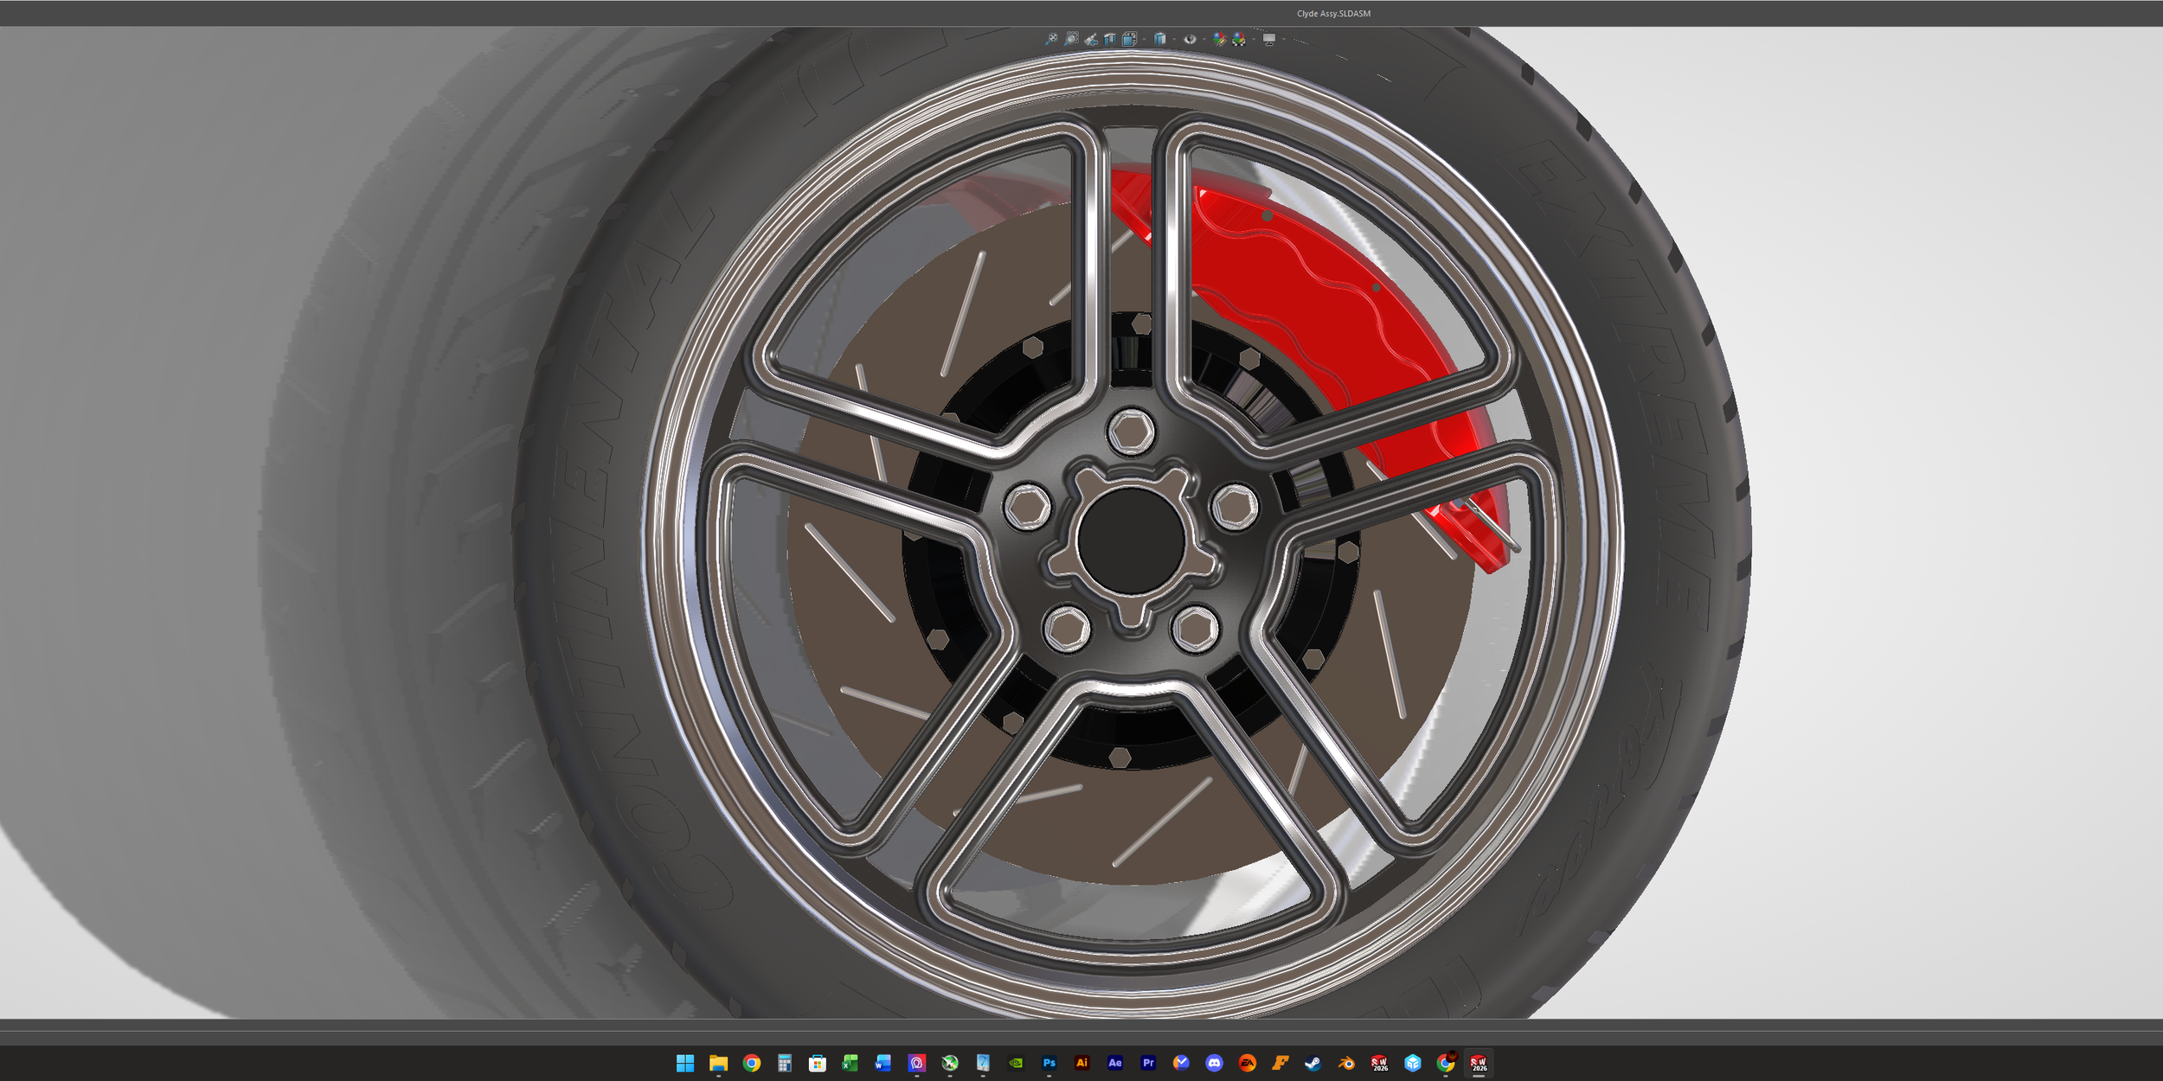Launch Blender from the taskbar
The height and width of the screenshot is (1081, 2163).
pyautogui.click(x=1346, y=1063)
